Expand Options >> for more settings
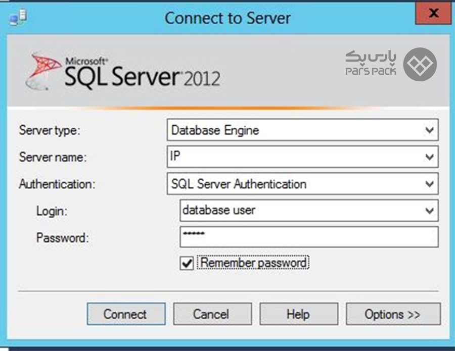This screenshot has height=351, width=455. pyautogui.click(x=393, y=314)
